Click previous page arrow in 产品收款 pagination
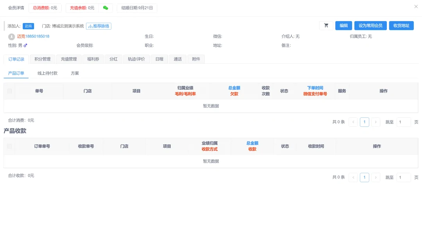The height and width of the screenshot is (236, 422). (353, 177)
